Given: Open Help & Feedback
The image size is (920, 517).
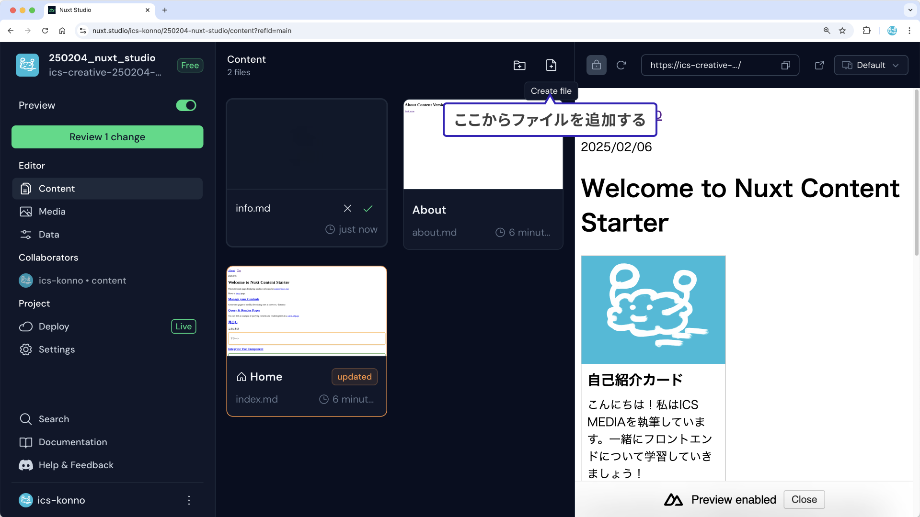Looking at the screenshot, I should pos(107,465).
